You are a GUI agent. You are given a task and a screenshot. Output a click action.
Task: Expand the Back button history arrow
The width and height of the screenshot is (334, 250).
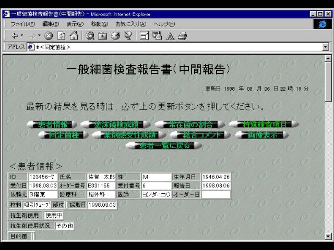[21, 36]
